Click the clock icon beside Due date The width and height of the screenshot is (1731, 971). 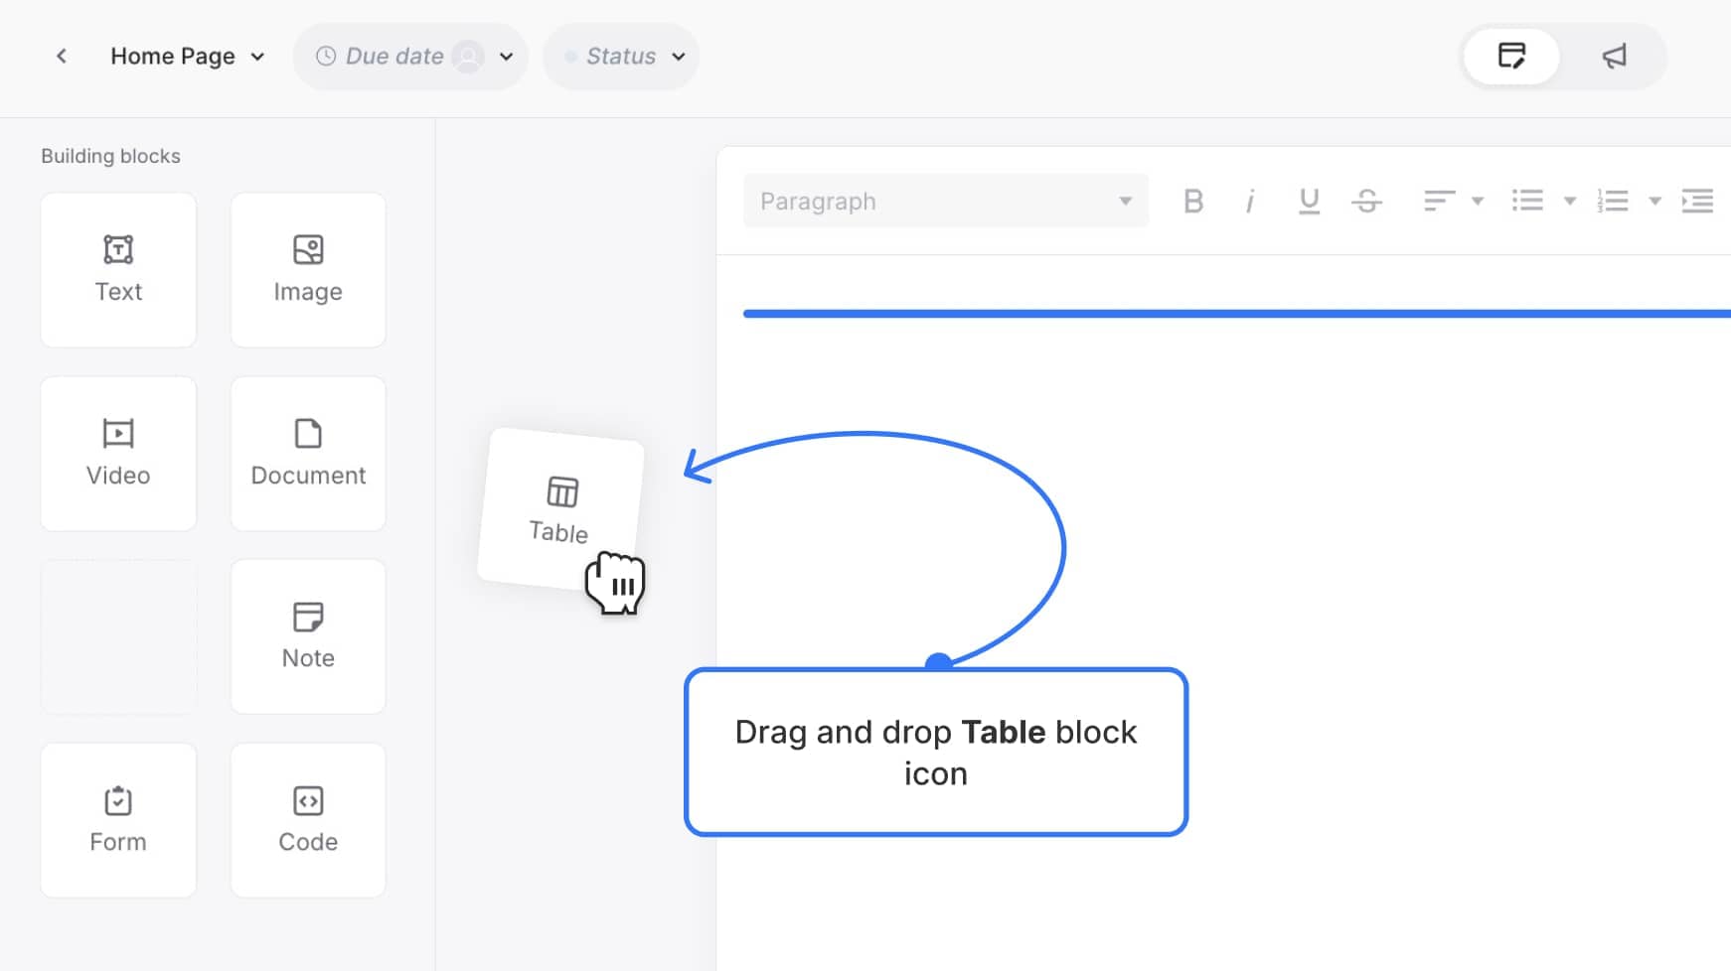pyautogui.click(x=325, y=57)
